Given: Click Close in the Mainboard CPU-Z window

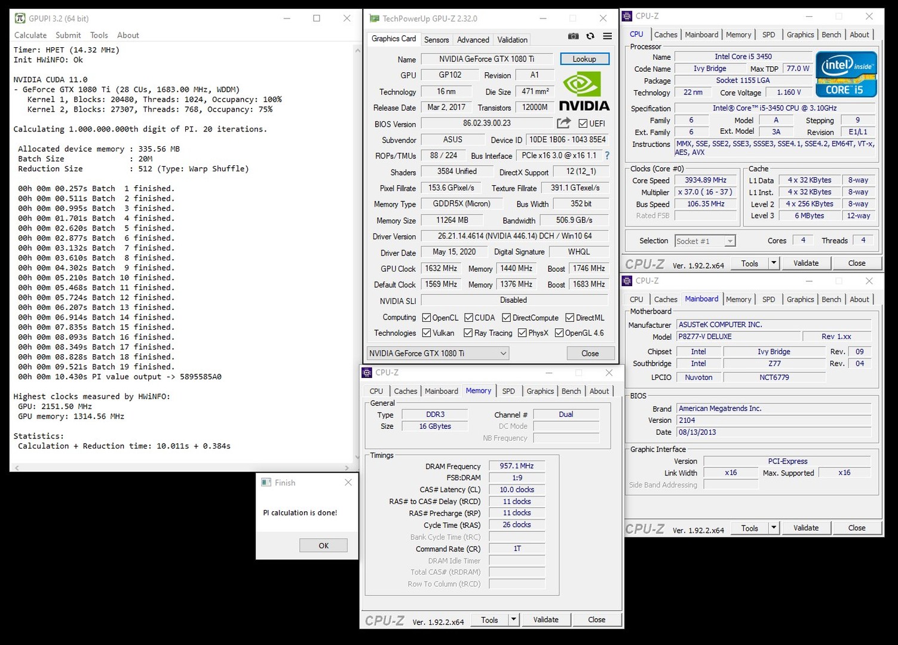Looking at the screenshot, I should (x=856, y=528).
